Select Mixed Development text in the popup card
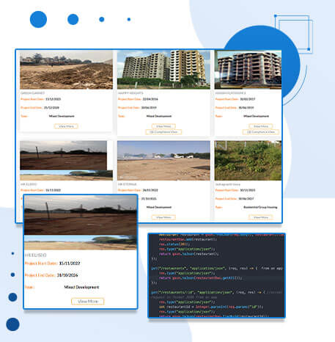Viewport: 335px width, 342px height. coord(81,287)
